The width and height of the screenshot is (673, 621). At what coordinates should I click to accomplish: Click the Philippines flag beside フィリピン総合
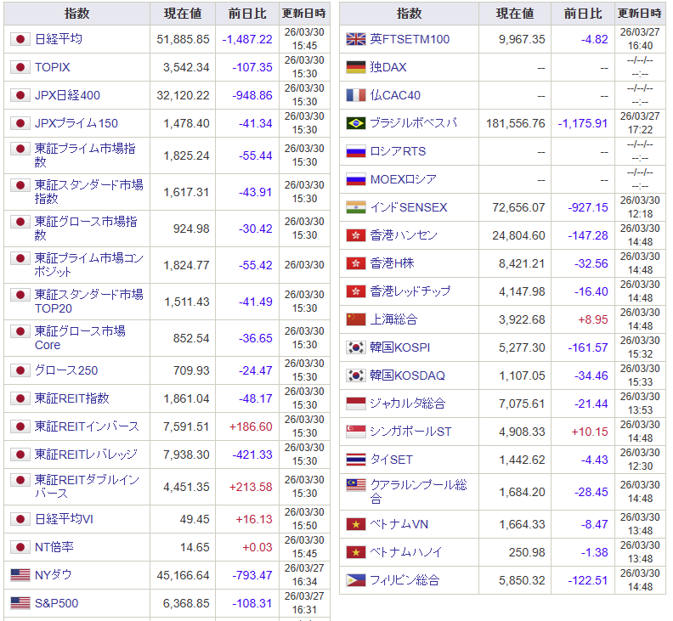pyautogui.click(x=356, y=580)
